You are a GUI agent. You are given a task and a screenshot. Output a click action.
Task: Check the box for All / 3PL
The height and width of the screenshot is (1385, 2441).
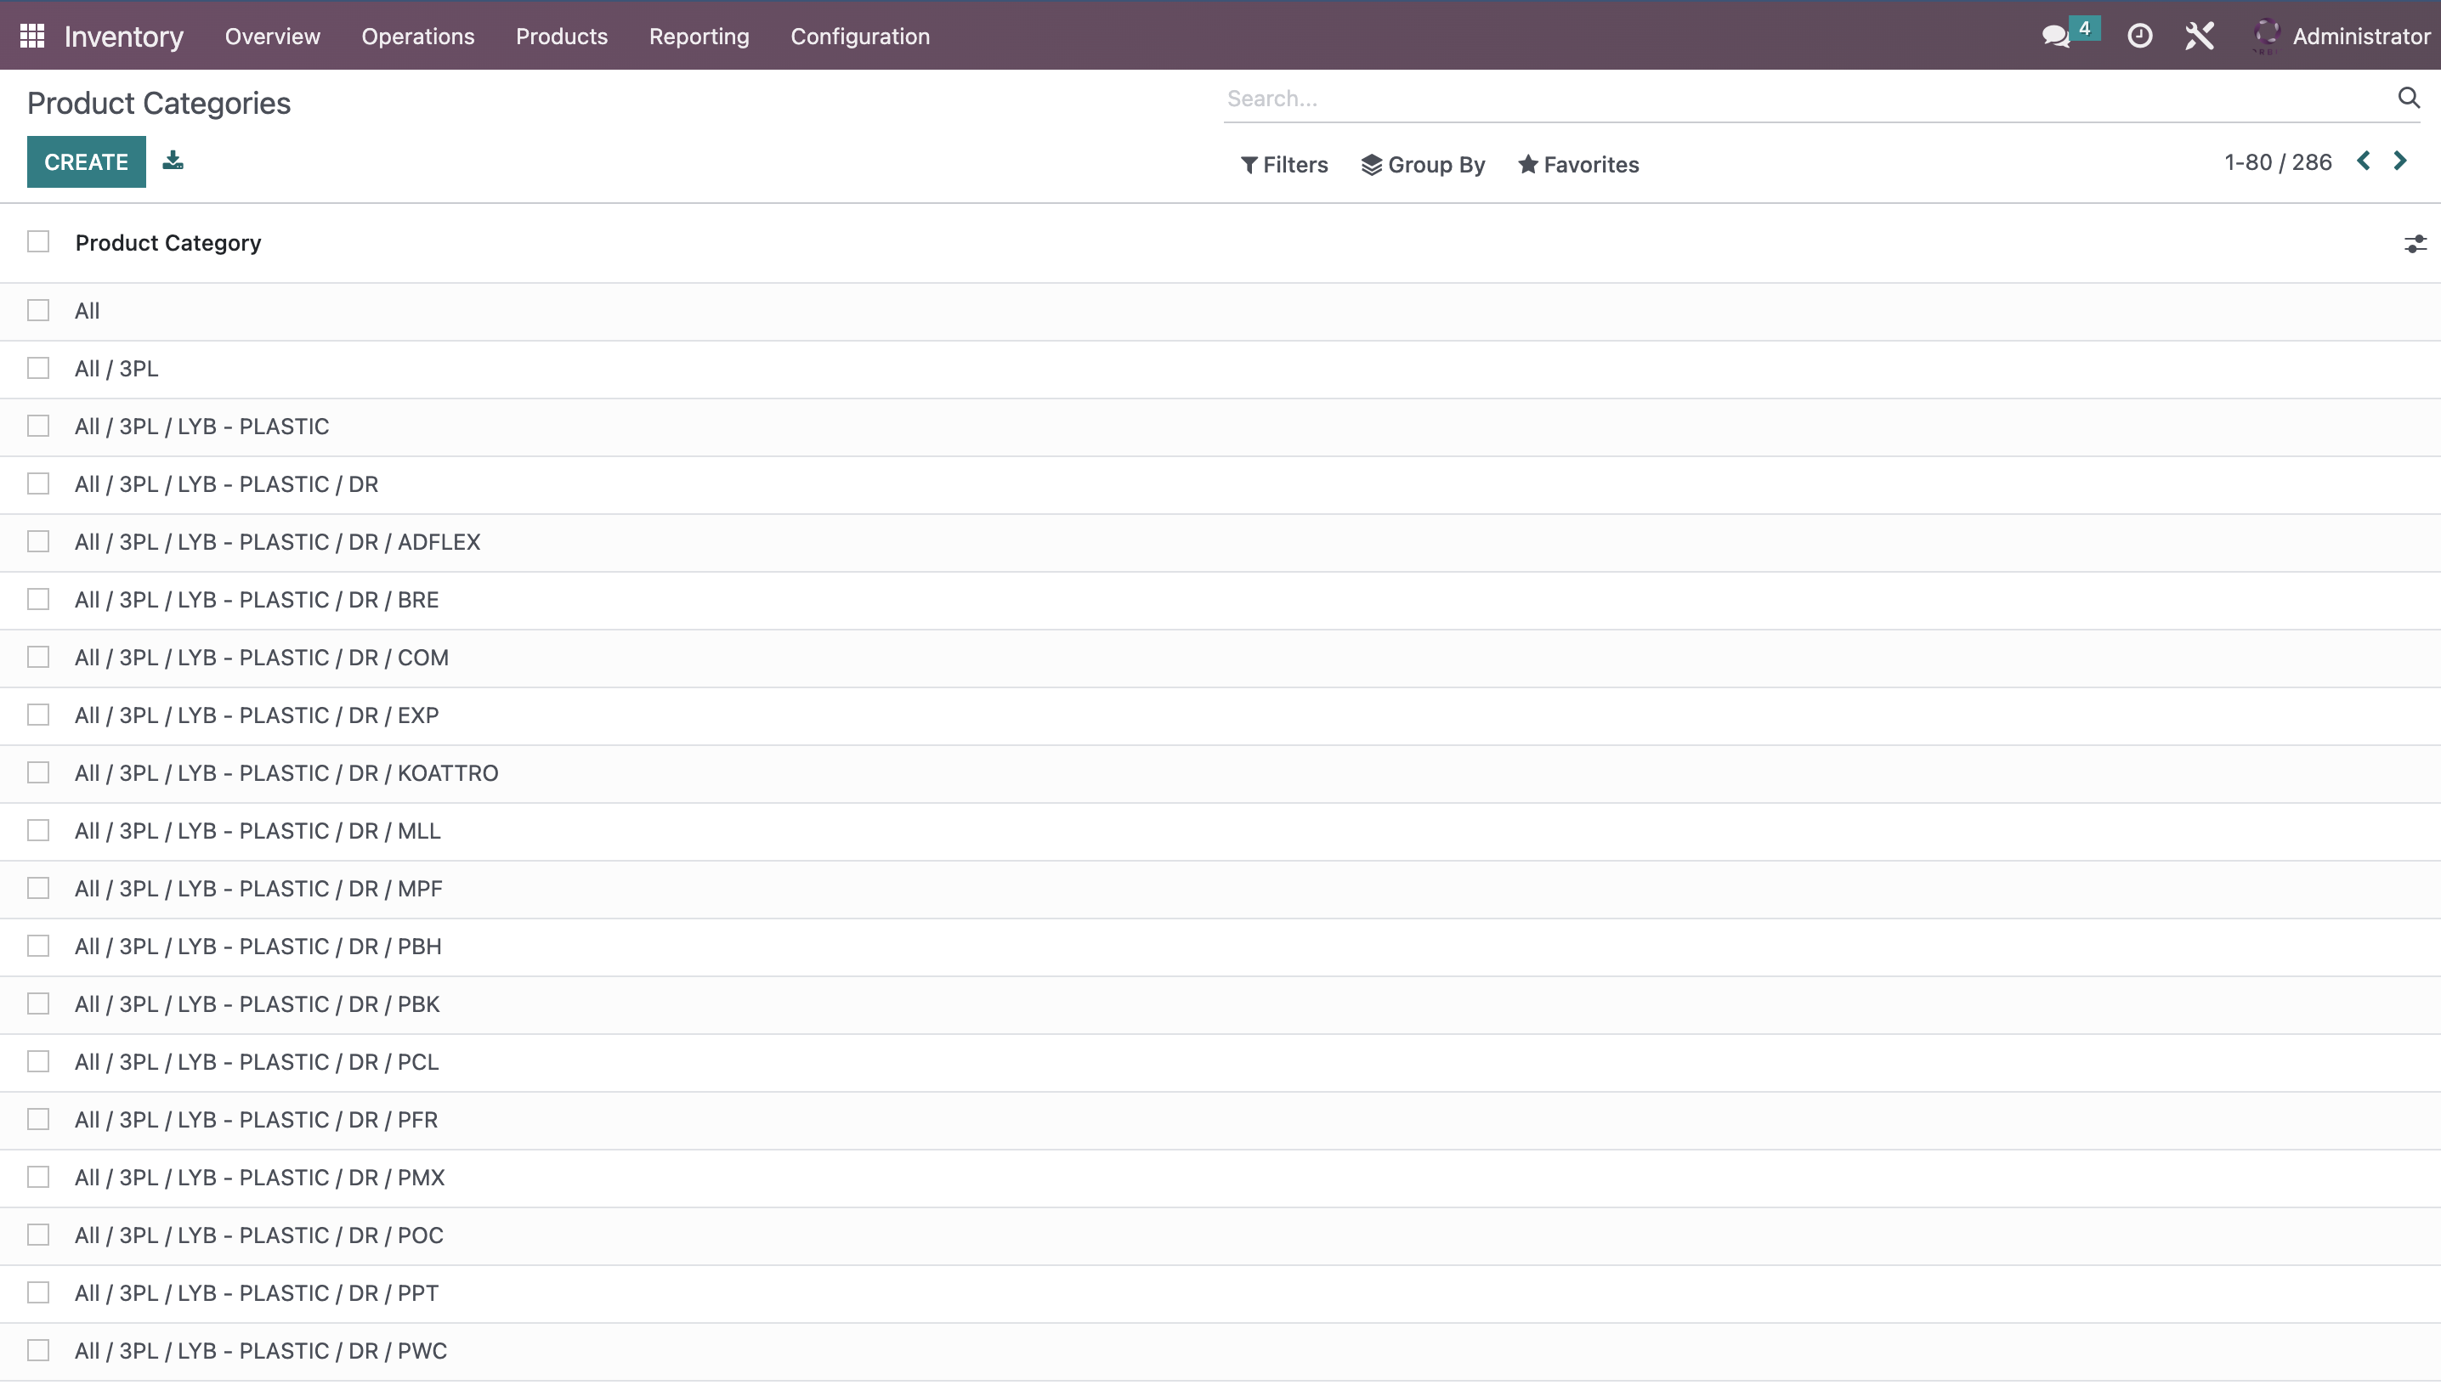38,368
